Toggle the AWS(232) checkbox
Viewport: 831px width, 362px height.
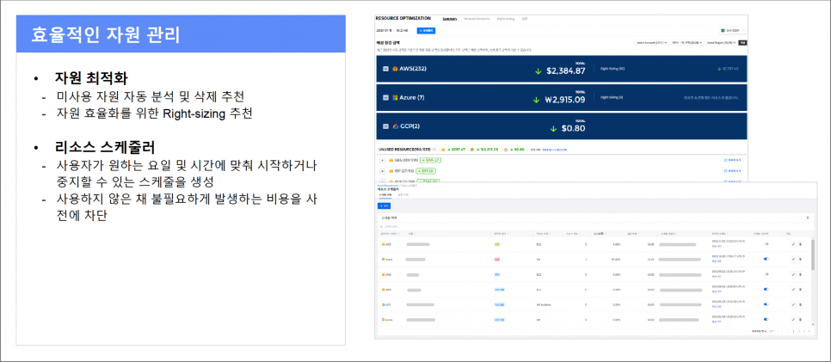pos(385,69)
